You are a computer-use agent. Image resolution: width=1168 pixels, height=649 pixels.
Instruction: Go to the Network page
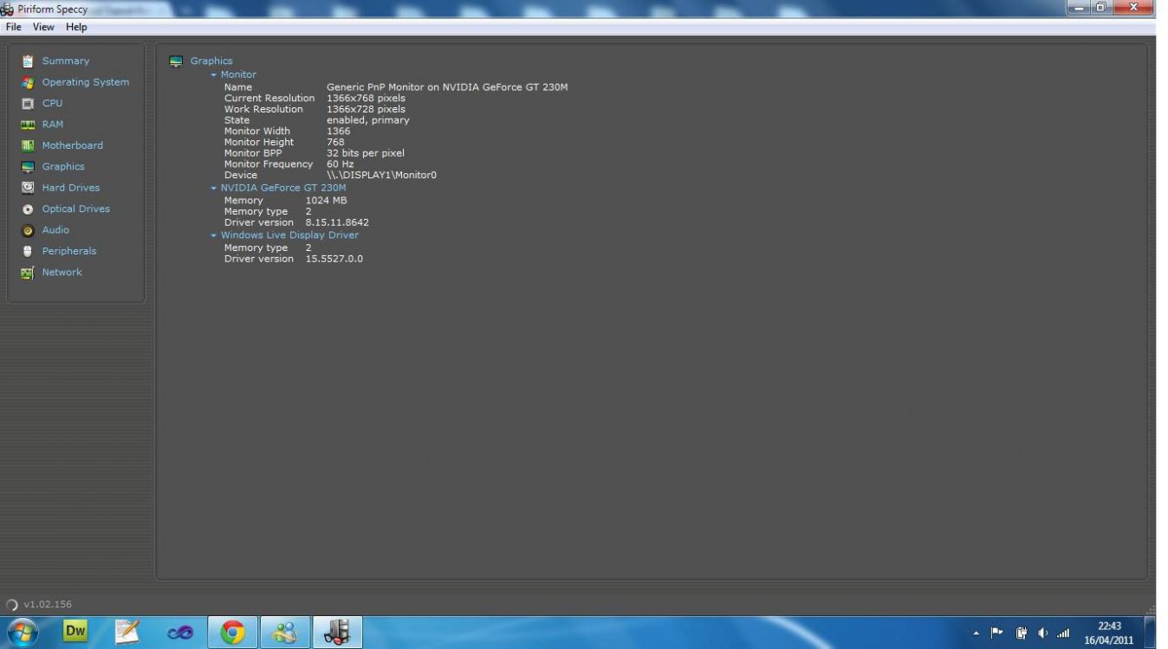pos(62,273)
